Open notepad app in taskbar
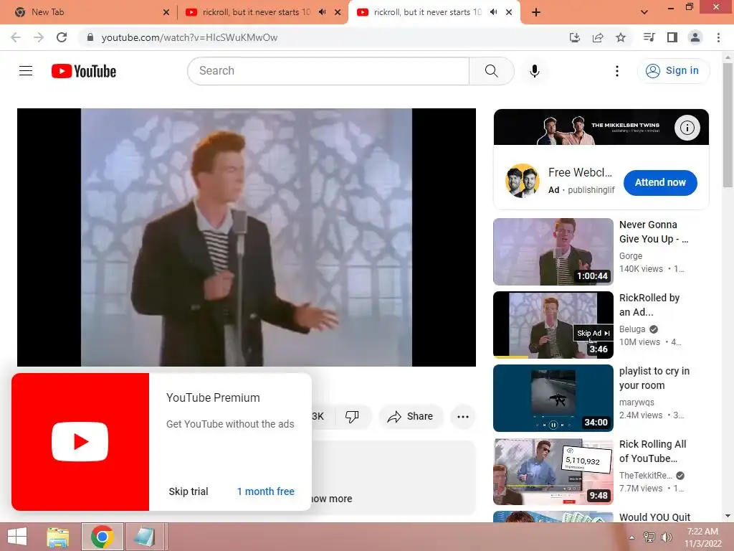 pos(145,537)
